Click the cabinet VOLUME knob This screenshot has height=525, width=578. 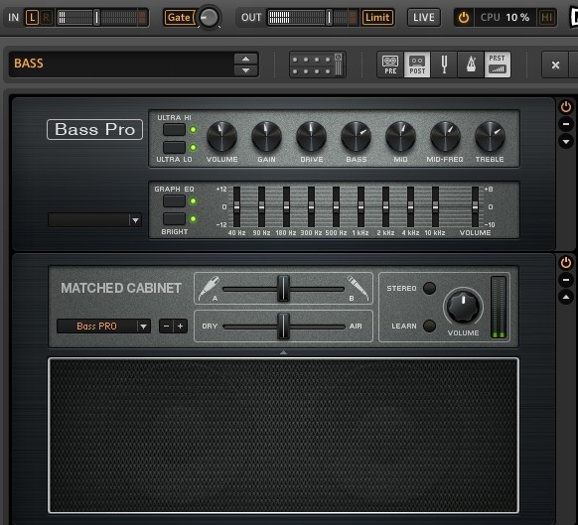click(464, 307)
